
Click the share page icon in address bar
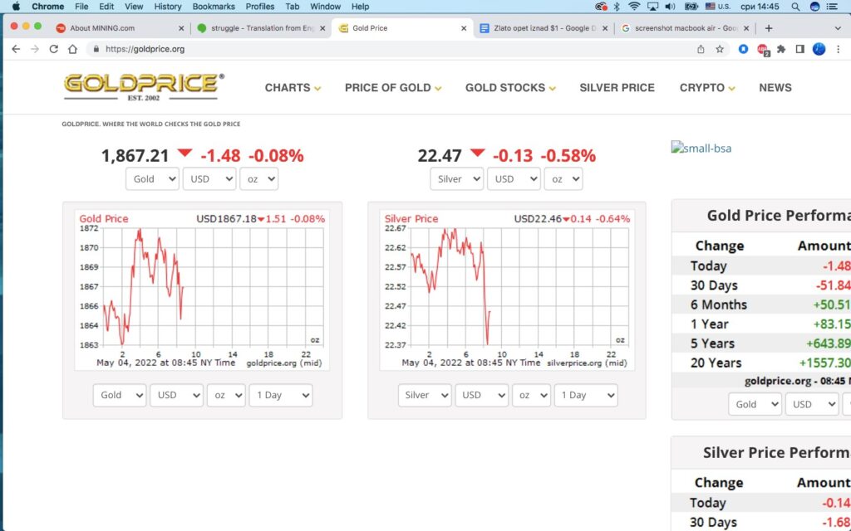click(701, 49)
